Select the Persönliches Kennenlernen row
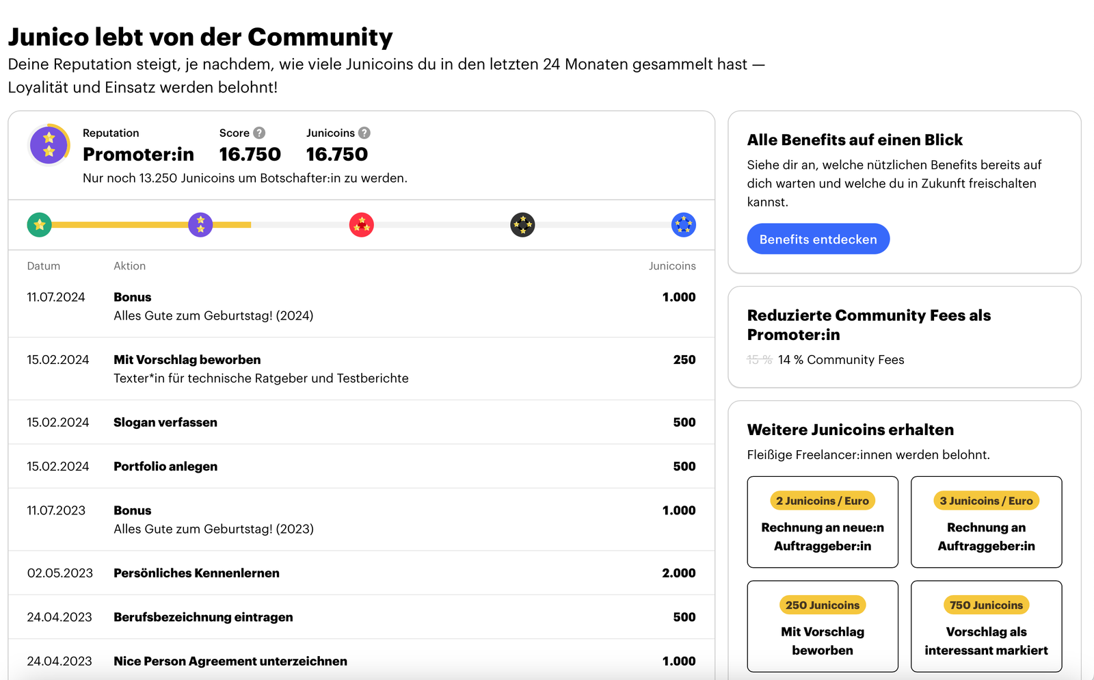1094x680 pixels. point(361,573)
